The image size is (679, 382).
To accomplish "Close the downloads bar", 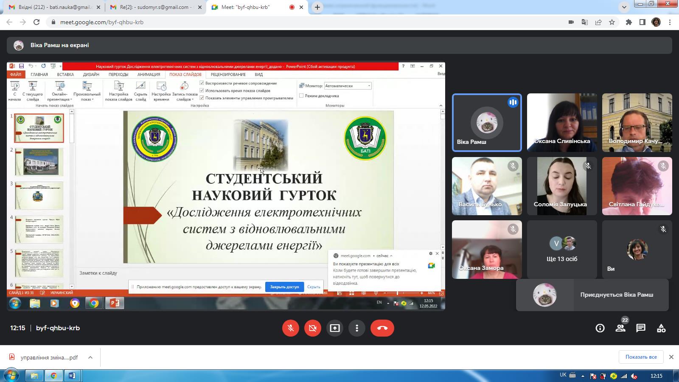I will click(x=671, y=357).
